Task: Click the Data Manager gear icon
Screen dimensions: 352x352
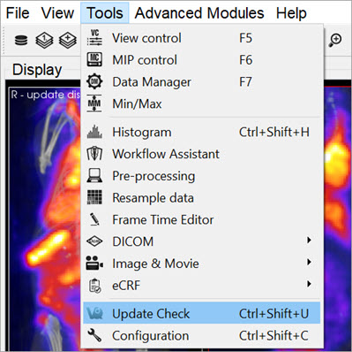Action: coord(94,81)
